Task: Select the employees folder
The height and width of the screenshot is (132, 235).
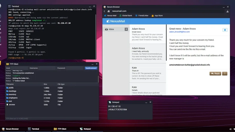Action: (x=52, y=98)
